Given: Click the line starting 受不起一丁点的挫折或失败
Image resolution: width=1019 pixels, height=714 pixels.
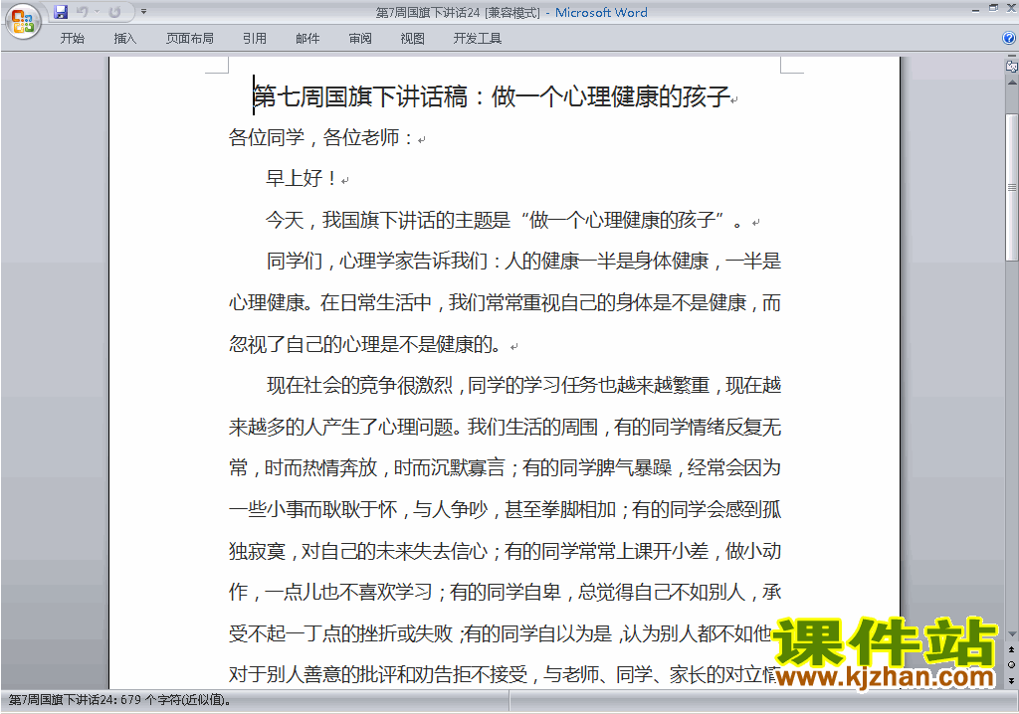Looking at the screenshot, I should 501,633.
